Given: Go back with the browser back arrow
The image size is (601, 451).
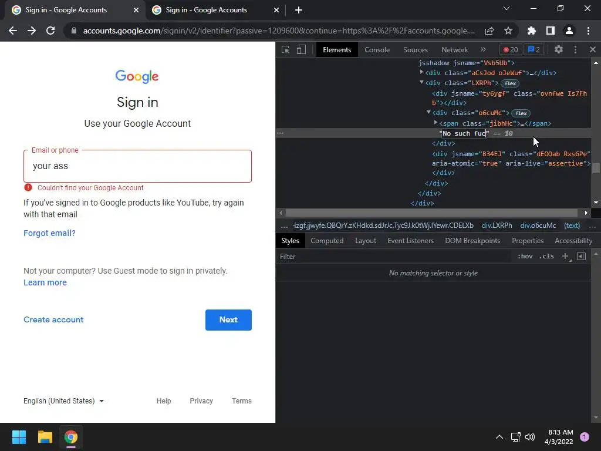Looking at the screenshot, I should click(13, 31).
